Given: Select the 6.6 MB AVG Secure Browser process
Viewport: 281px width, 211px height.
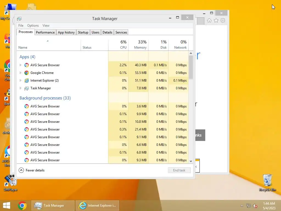Looking at the screenshot, I should [x=103, y=145].
